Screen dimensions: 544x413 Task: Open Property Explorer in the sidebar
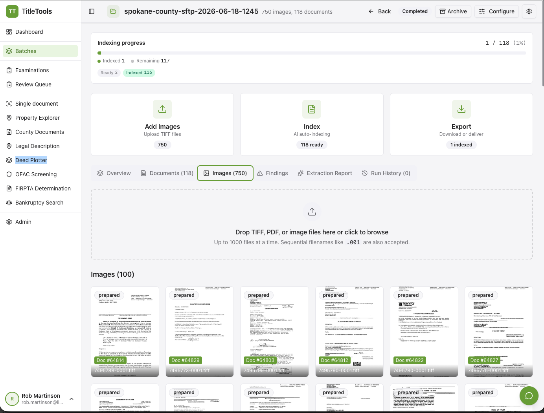pos(40,118)
